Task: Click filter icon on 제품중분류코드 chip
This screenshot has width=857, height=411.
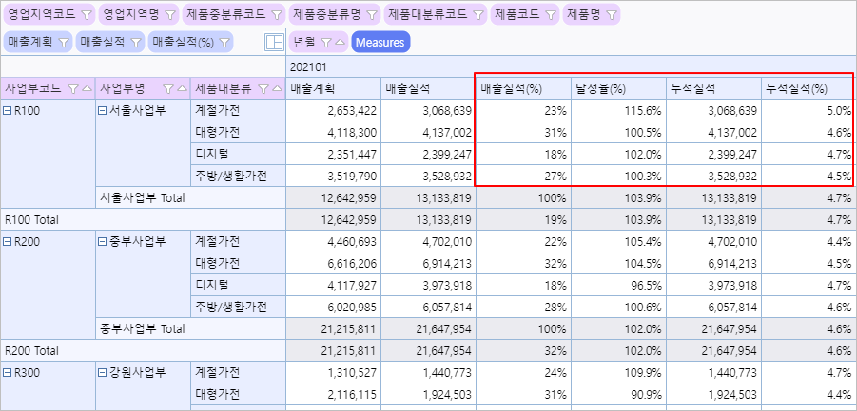Action: pos(276,16)
